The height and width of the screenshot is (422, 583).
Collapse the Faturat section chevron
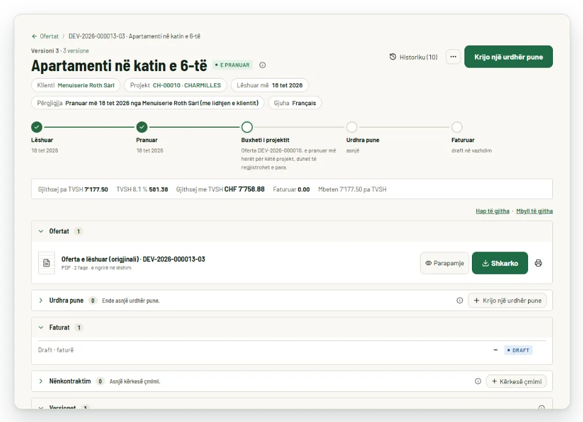tap(41, 327)
